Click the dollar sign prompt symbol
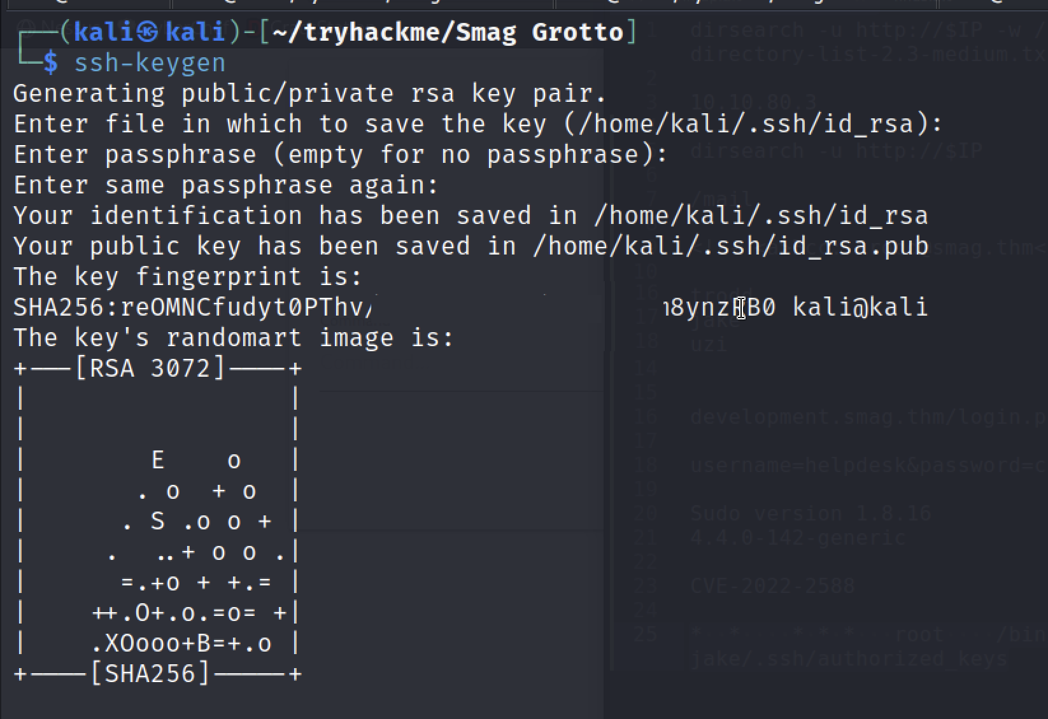This screenshot has width=1048, height=719. click(50, 63)
